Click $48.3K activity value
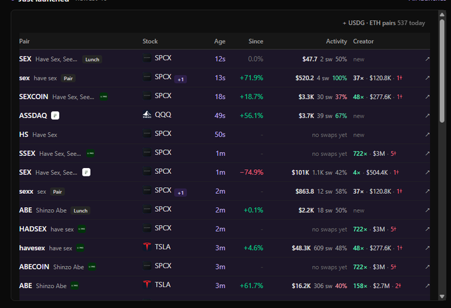This screenshot has width=451, height=308. coord(301,248)
